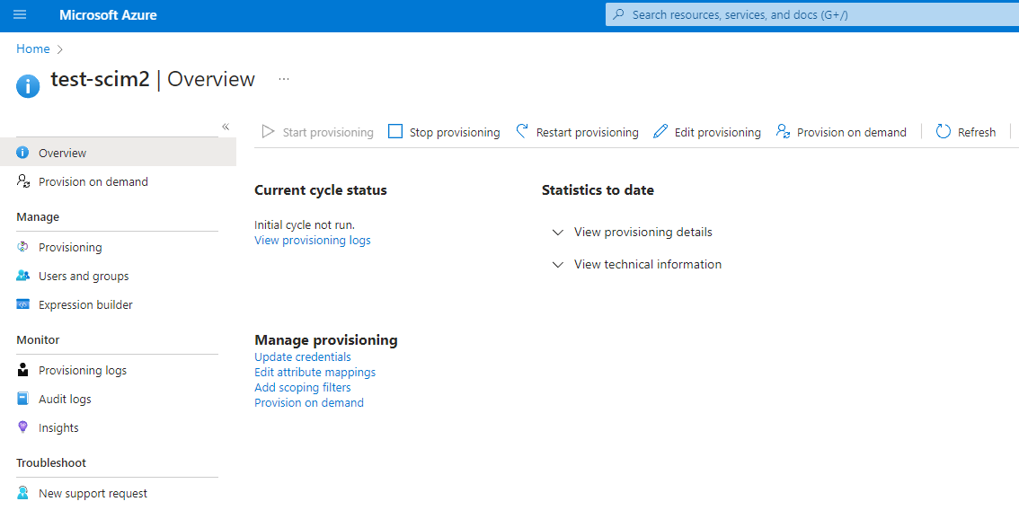Restart provisioning from the toolbar
The width and height of the screenshot is (1019, 519).
click(586, 131)
